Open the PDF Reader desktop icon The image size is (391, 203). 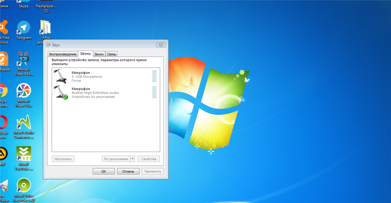(x=5, y=62)
